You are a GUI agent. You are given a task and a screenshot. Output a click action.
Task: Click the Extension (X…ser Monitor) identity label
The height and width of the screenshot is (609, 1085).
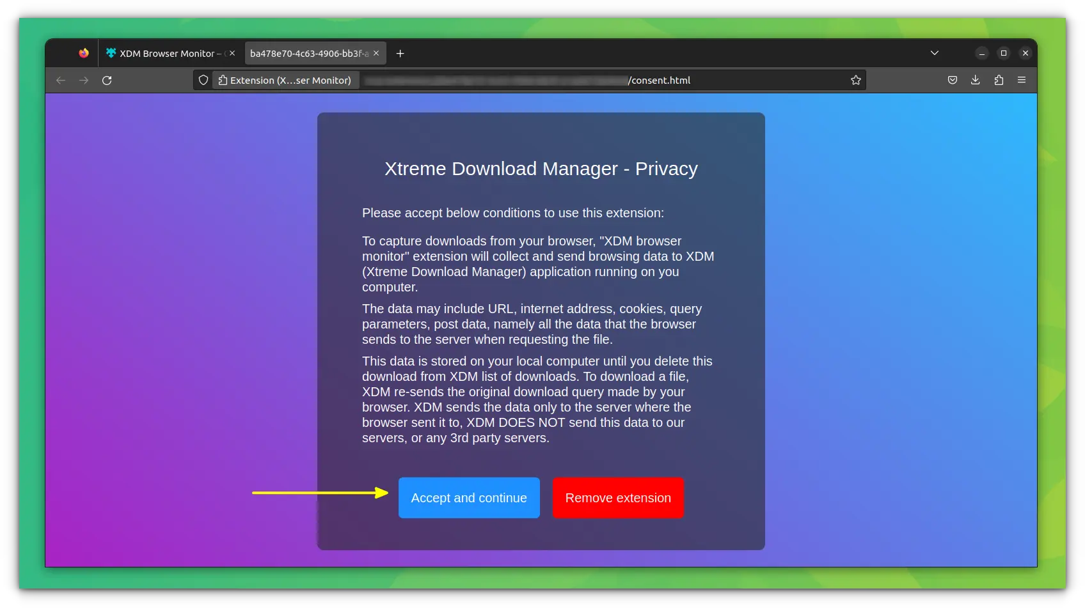pyautogui.click(x=285, y=81)
